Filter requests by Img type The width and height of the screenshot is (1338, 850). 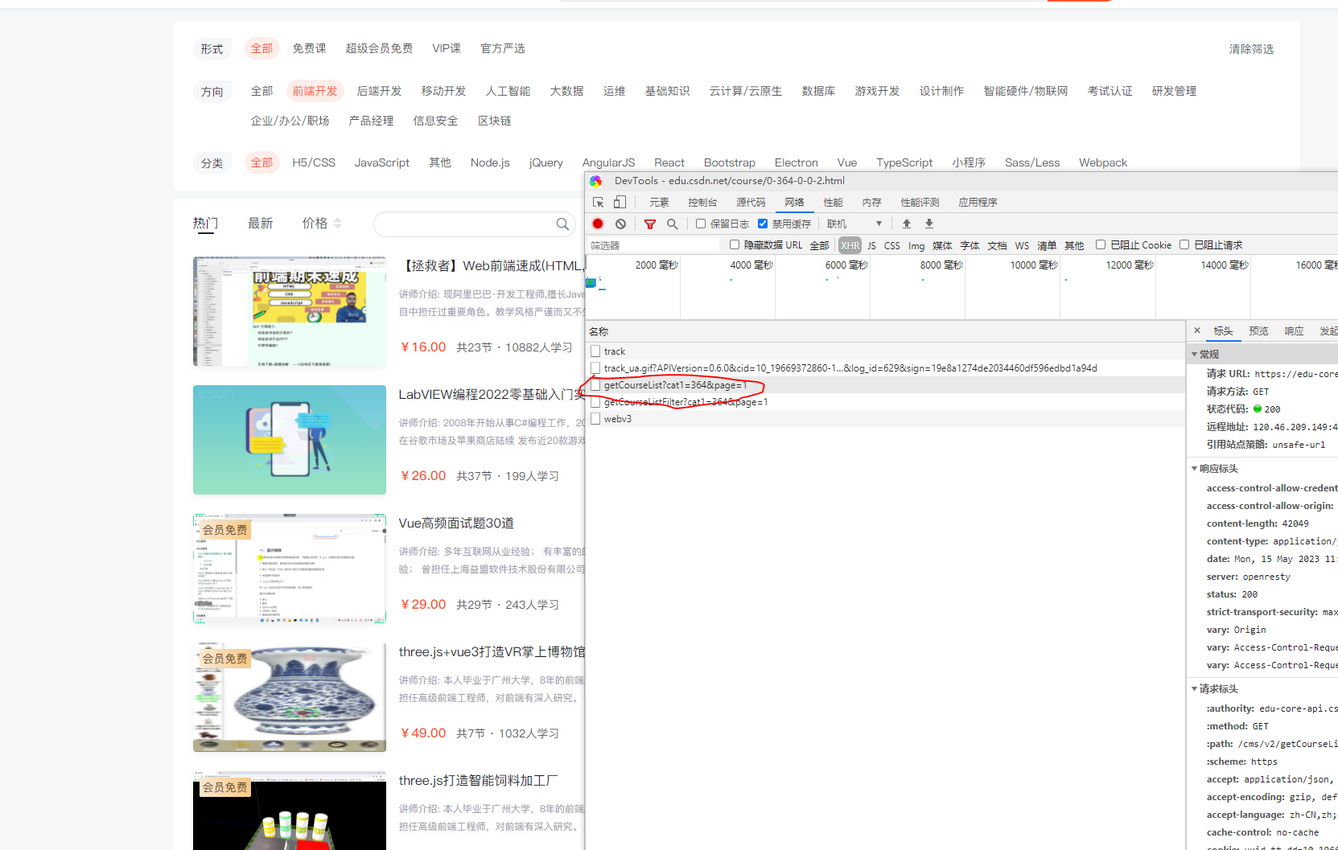pyautogui.click(x=916, y=245)
